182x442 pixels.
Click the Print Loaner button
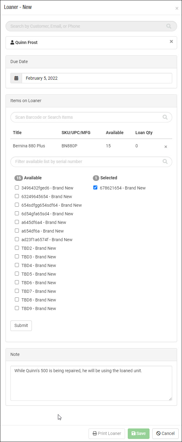pos(107,433)
